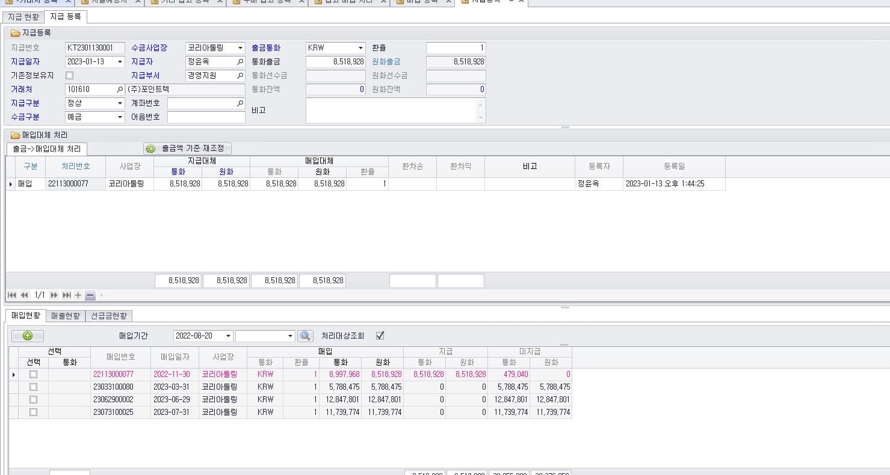This screenshot has width=890, height=475.
Task: Select the checkbox for 매입번호 23062900002
Action: point(33,399)
